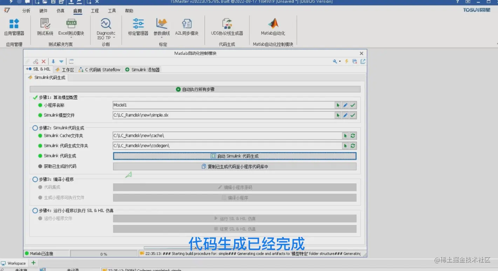Click the checkmark confirm icon for 小程序名称

tap(353, 105)
